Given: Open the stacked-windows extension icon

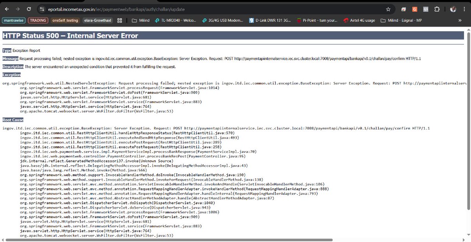Looking at the screenshot, I should point(403,9).
